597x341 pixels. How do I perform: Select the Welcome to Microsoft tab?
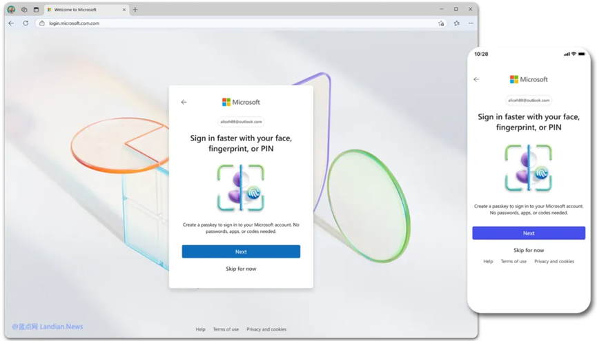pos(87,10)
